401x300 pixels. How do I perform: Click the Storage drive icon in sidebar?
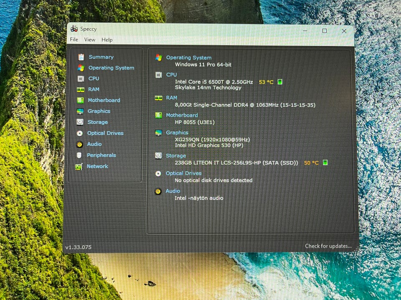click(80, 122)
